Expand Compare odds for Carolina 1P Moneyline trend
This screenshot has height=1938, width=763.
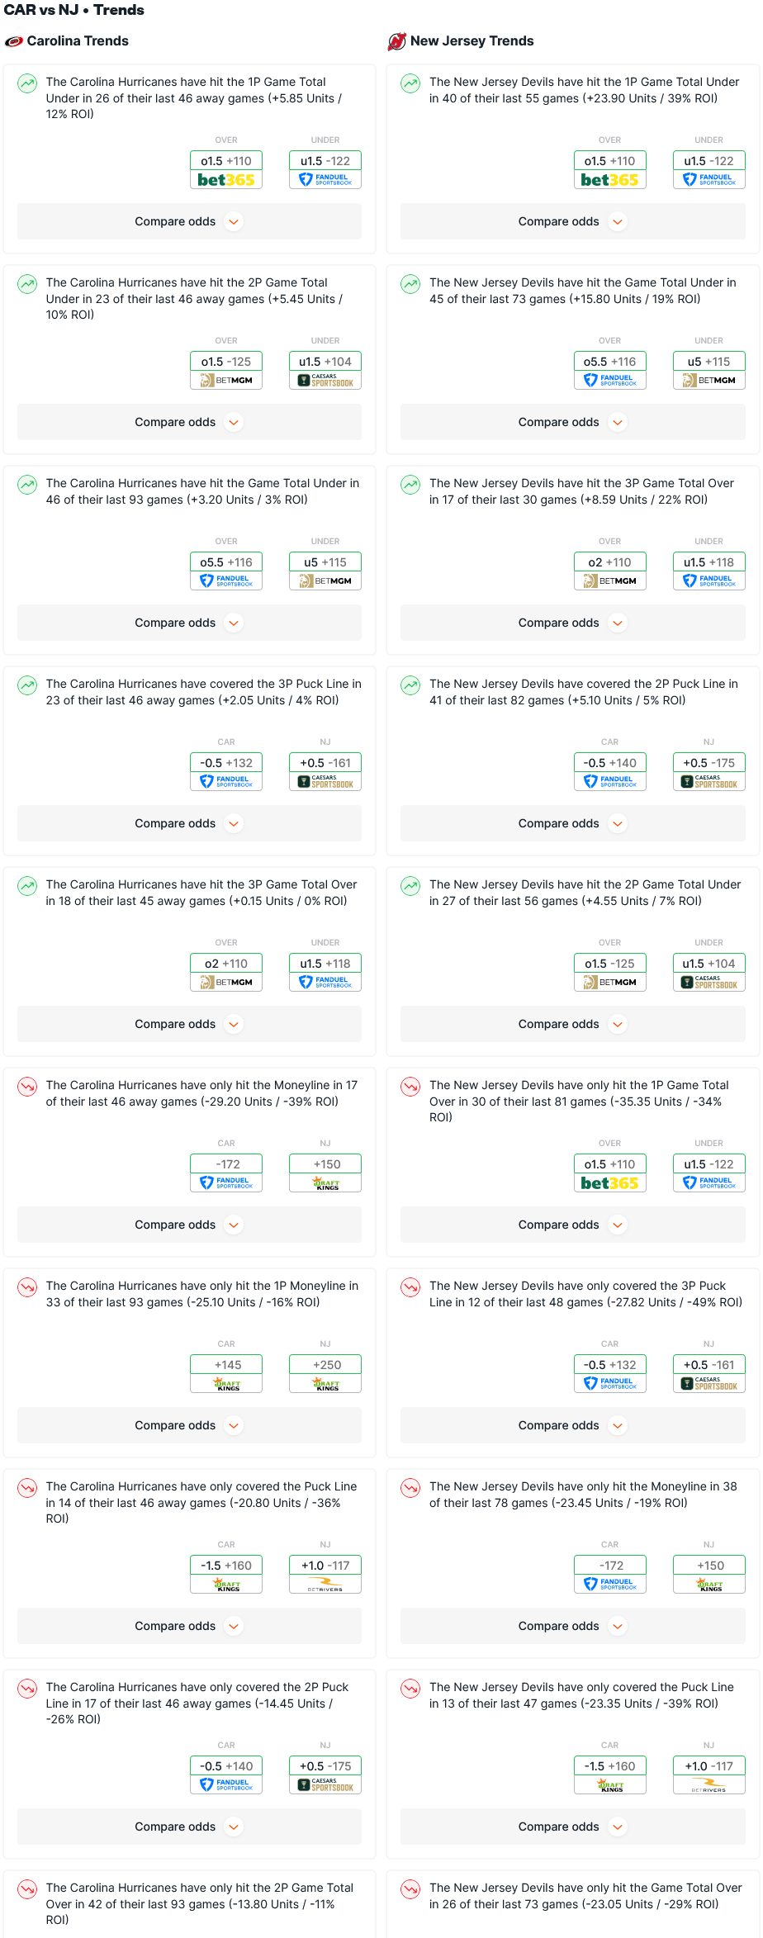coord(189,1425)
